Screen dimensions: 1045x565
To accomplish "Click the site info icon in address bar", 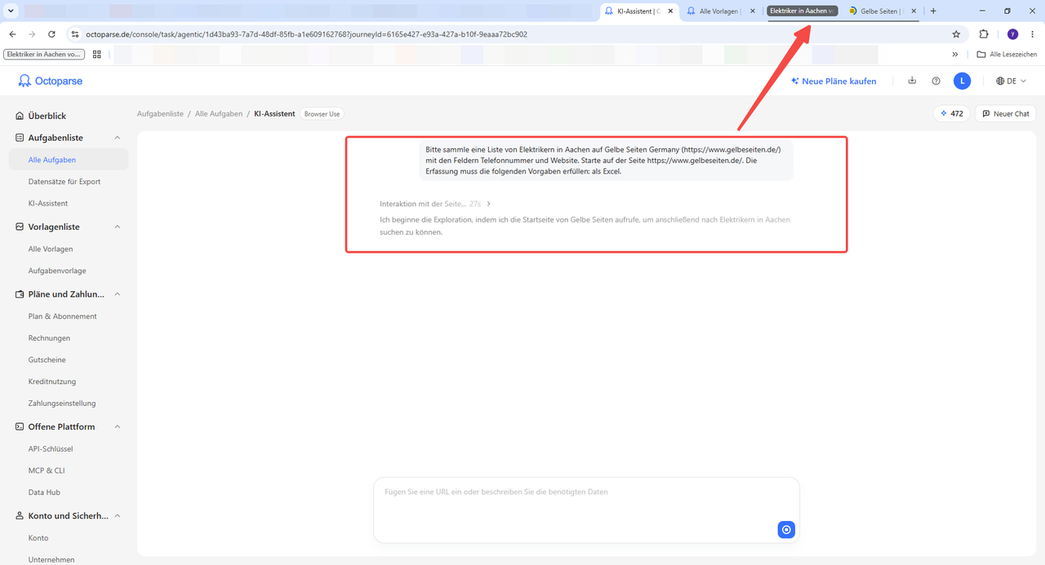I will (75, 34).
